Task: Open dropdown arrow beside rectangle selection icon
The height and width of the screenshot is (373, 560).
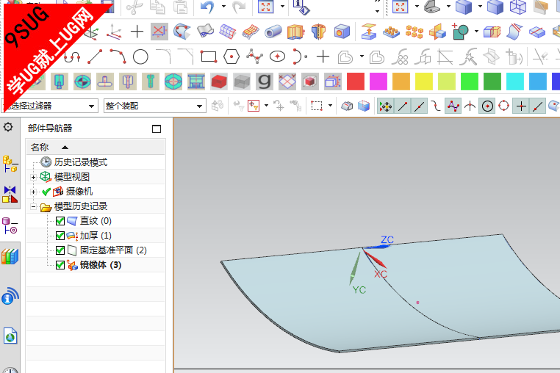Action: pos(331,106)
